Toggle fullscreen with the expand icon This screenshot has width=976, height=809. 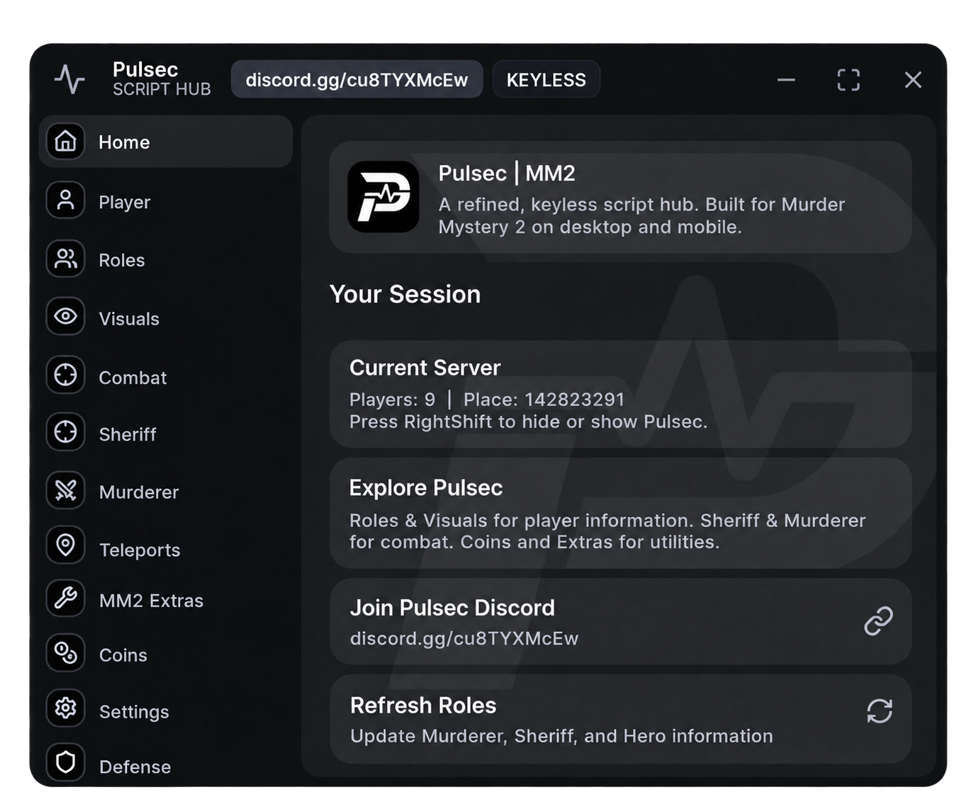[x=848, y=80]
